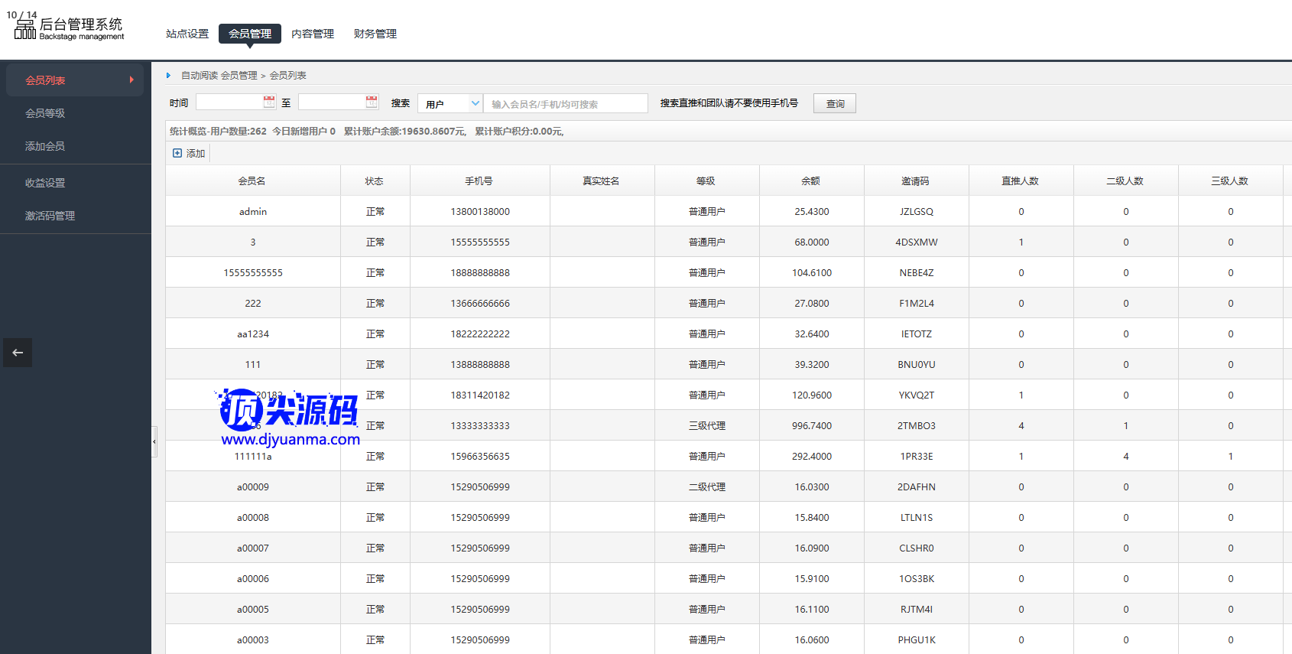Viewport: 1292px width, 654px height.
Task: Click the red arrow beside 会员列表
Action: coord(131,80)
